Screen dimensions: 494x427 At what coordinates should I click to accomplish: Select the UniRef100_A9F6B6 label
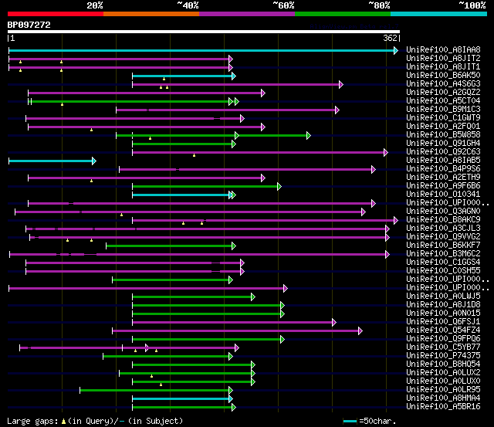click(x=443, y=186)
